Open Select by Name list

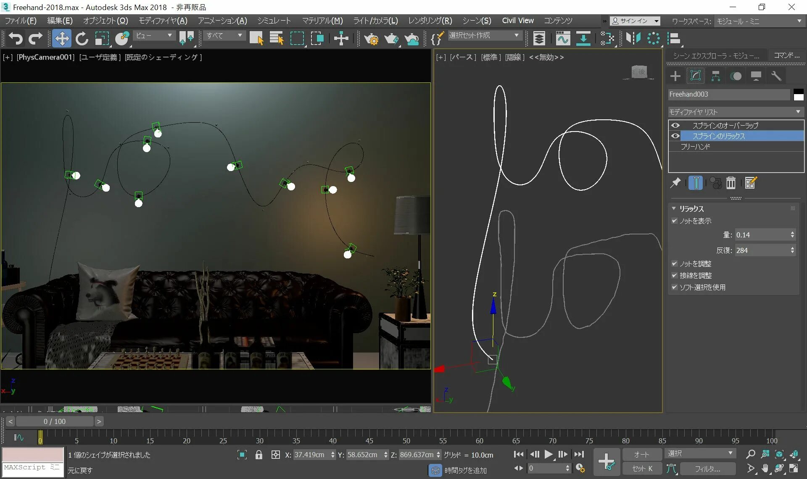point(276,39)
